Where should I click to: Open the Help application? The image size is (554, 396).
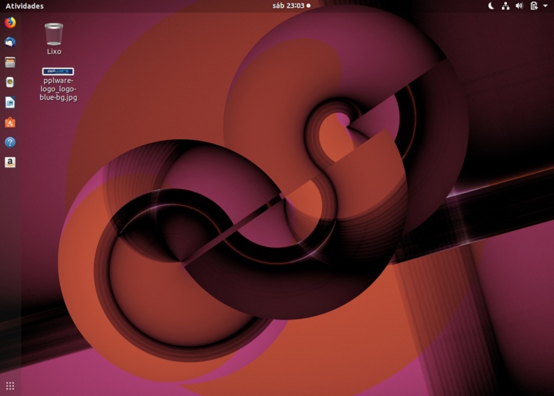(x=10, y=142)
